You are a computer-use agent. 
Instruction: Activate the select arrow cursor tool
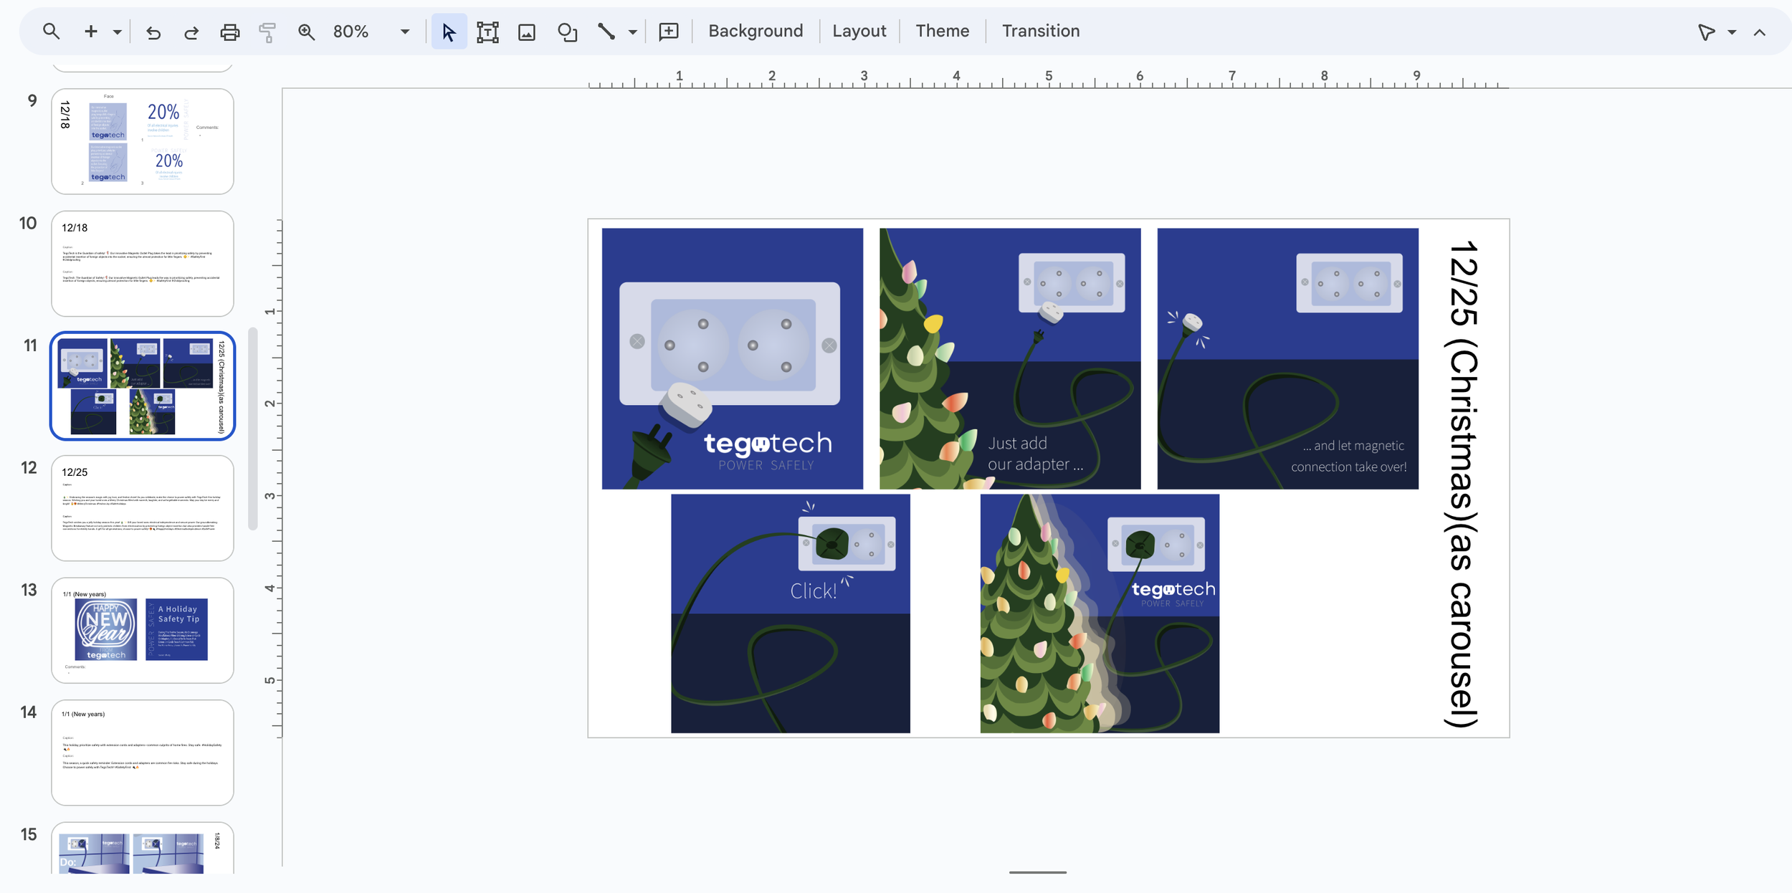pos(449,32)
